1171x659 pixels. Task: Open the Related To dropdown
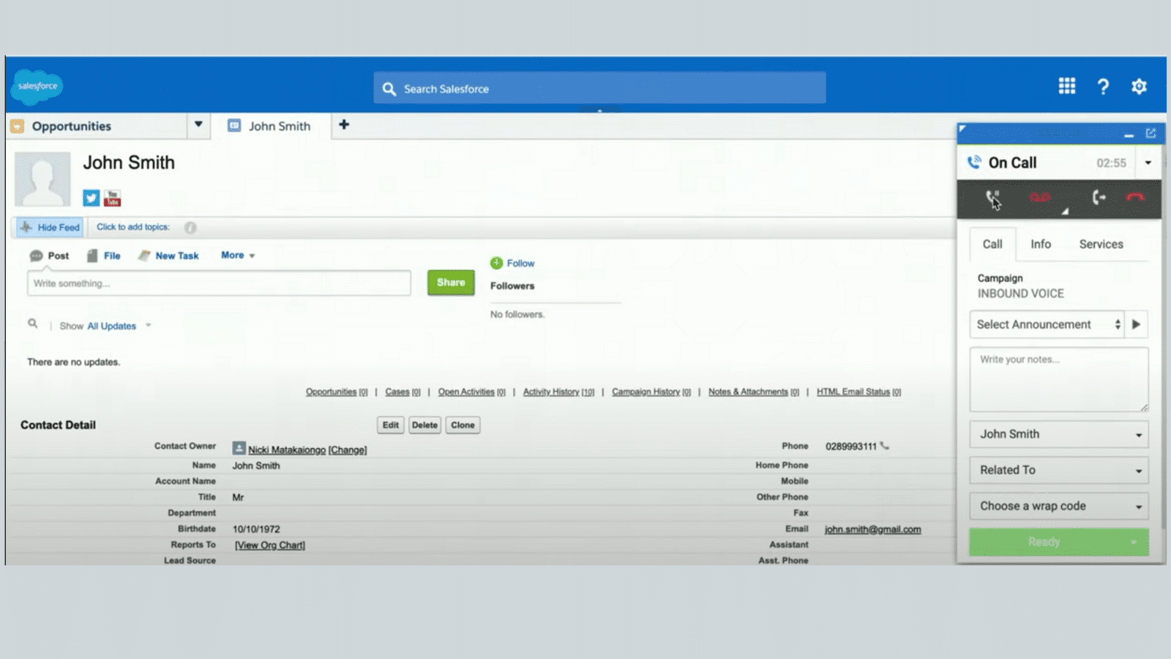[1059, 470]
